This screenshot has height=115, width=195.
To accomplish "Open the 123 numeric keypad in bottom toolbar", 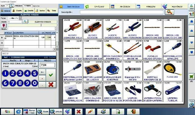I will point(7,112).
